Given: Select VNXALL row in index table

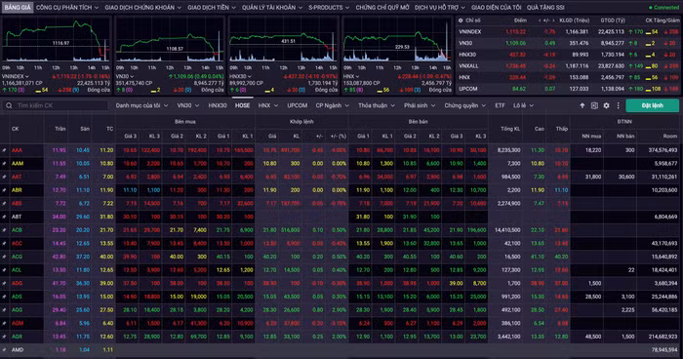Looking at the screenshot, I should click(569, 65).
